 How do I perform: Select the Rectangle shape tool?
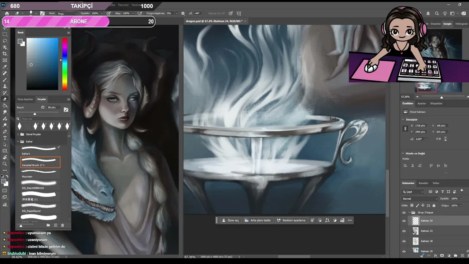[5, 151]
